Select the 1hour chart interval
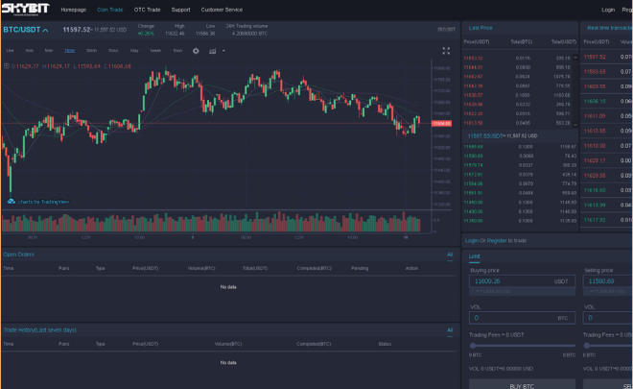Screen dimensions: 633x389 click(113, 51)
